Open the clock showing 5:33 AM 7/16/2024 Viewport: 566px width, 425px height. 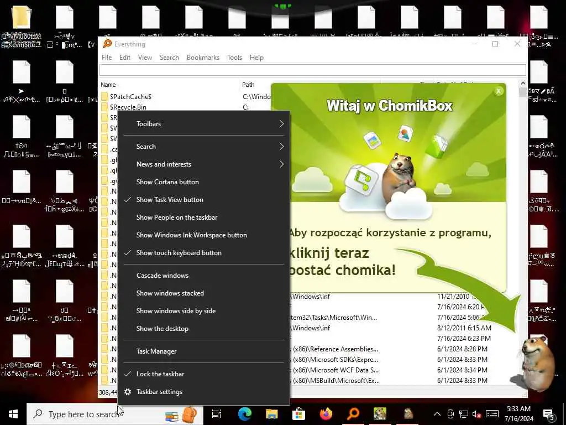518,414
